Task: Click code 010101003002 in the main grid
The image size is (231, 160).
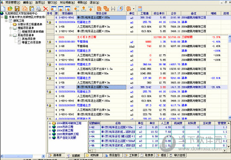Action: pos(67,64)
